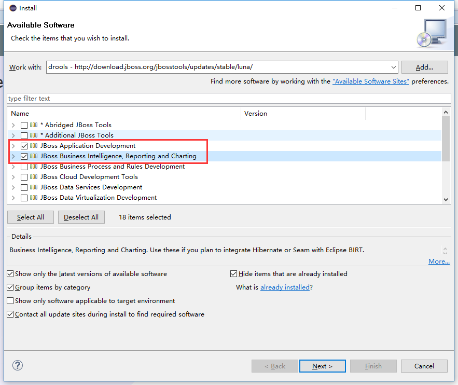This screenshot has width=458, height=385.
Task: Click the Add... button
Action: [424, 67]
